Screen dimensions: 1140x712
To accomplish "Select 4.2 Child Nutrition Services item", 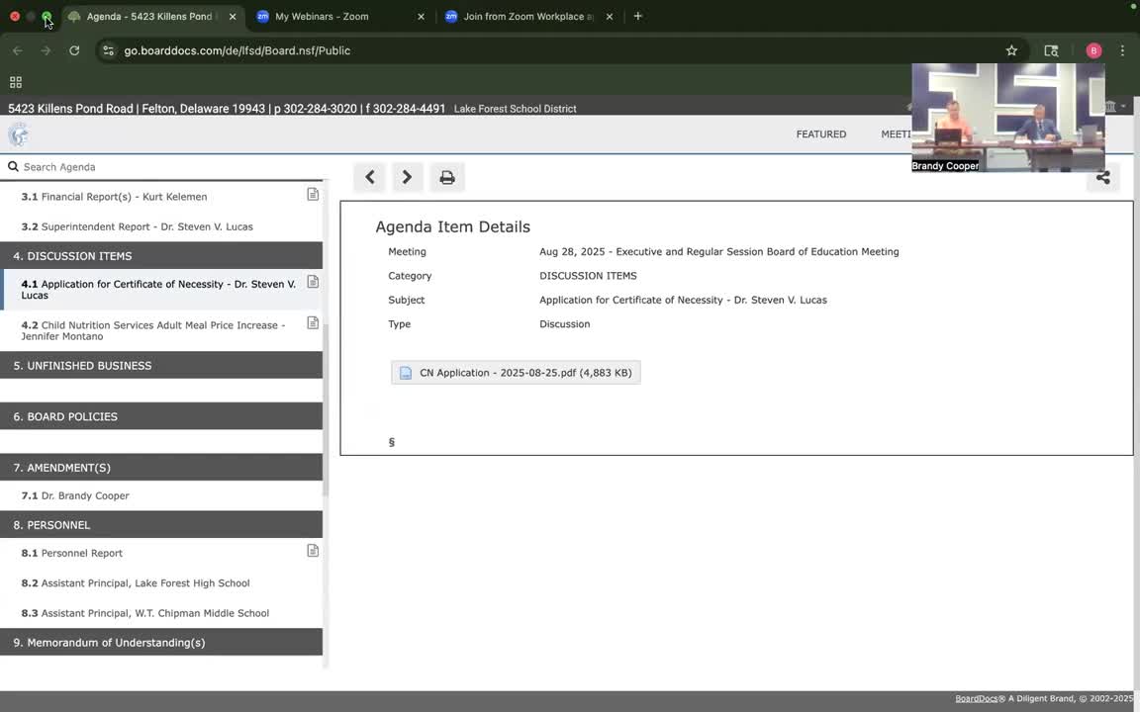I will tap(153, 330).
